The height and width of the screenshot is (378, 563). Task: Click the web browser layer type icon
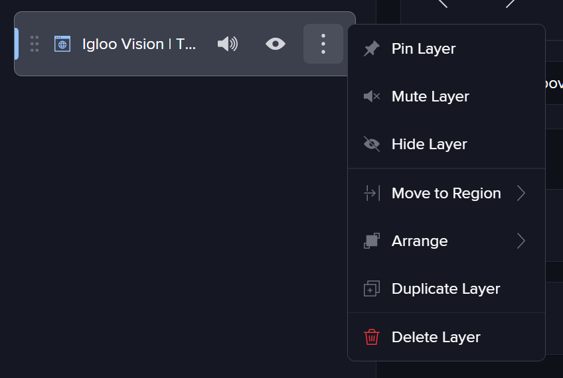pyautogui.click(x=62, y=44)
